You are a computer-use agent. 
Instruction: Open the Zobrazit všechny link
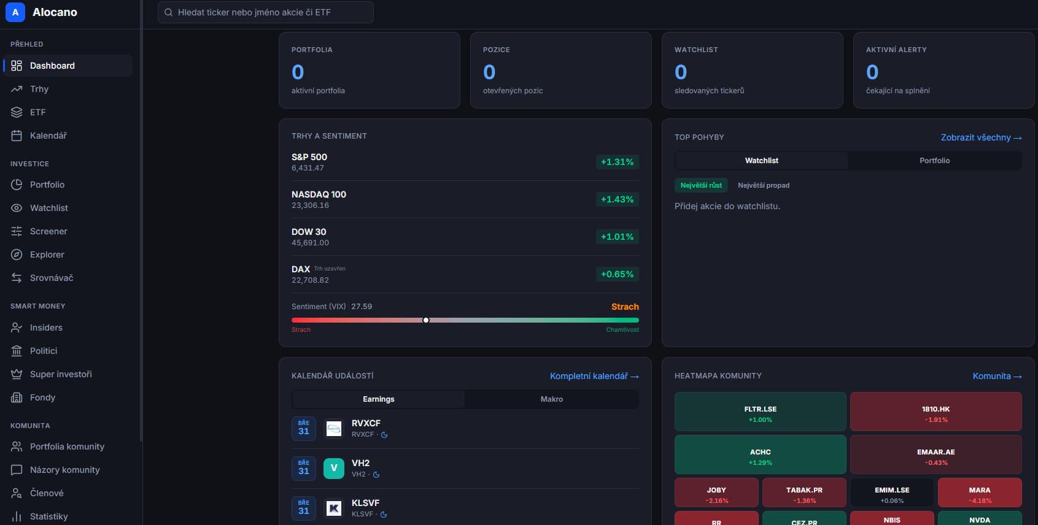coord(981,137)
